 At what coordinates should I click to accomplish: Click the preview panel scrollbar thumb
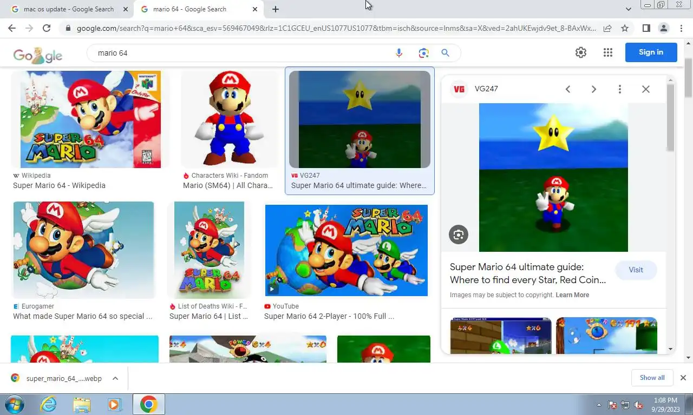[670, 118]
